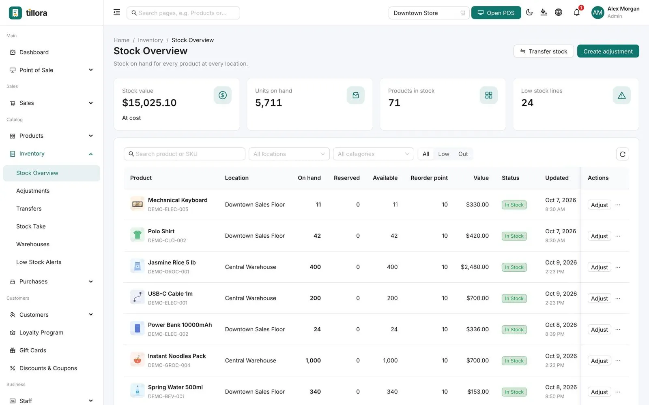This screenshot has height=405, width=649.
Task: Open Low Stock Alerts page
Action: coord(52,262)
